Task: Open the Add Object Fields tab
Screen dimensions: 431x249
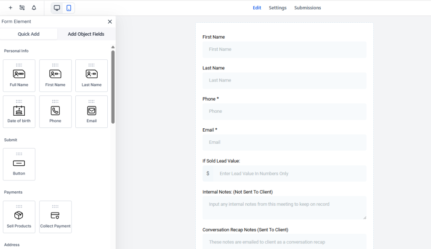Action: pyautogui.click(x=86, y=34)
